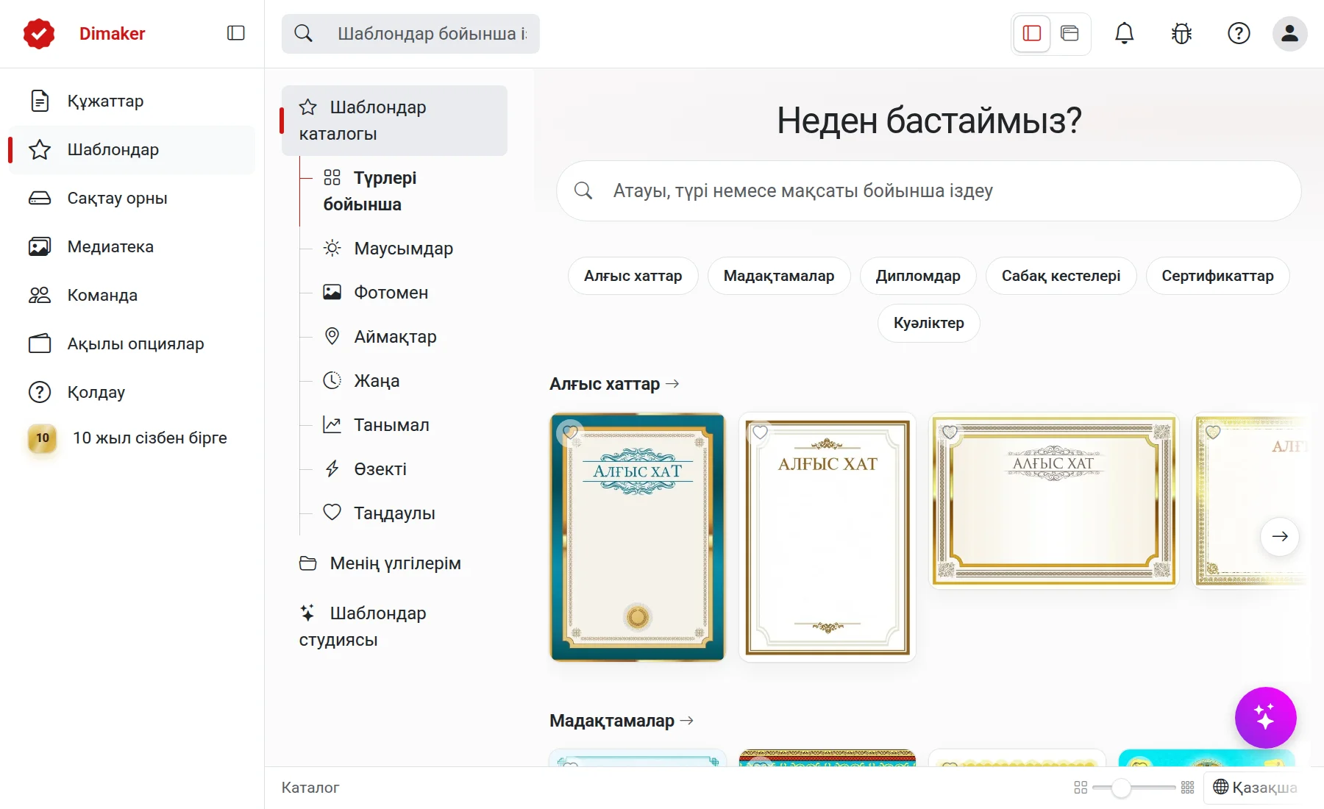Open the user profile avatar
This screenshot has width=1324, height=809.
pos(1289,33)
